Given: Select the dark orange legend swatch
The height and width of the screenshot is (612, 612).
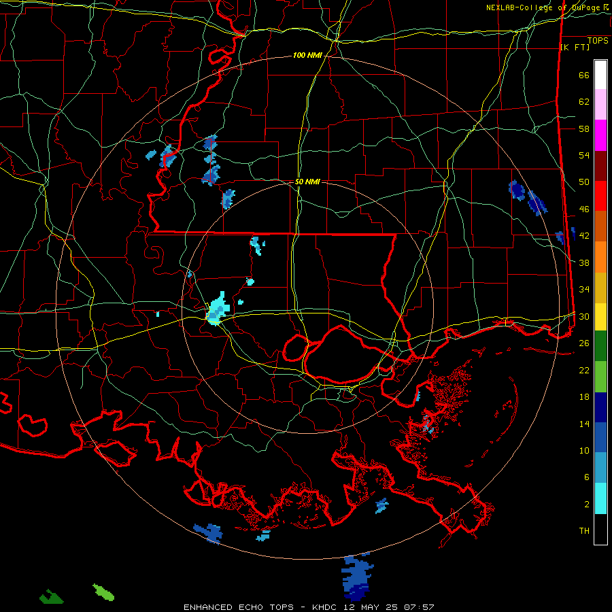Looking at the screenshot, I should (x=600, y=226).
